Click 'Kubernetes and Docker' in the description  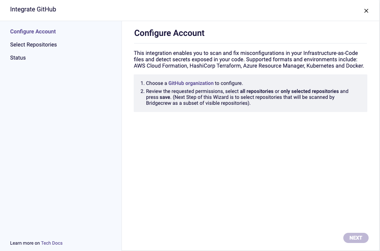tap(335, 66)
